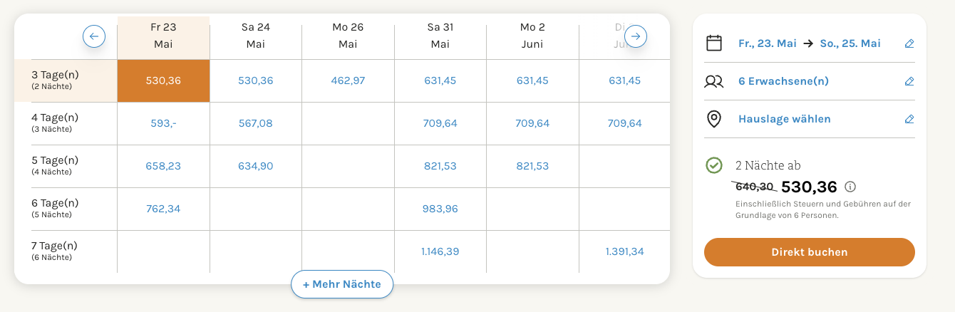Screen dimensions: 955x312
Task: Select 1.146,39 price for 7 Tage
Action: 440,251
